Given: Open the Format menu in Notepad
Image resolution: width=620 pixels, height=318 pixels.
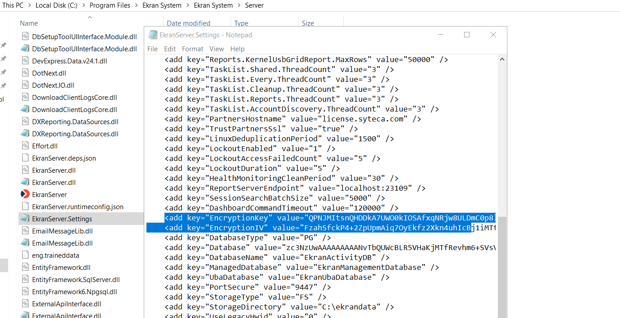Looking at the screenshot, I should coord(193,49).
